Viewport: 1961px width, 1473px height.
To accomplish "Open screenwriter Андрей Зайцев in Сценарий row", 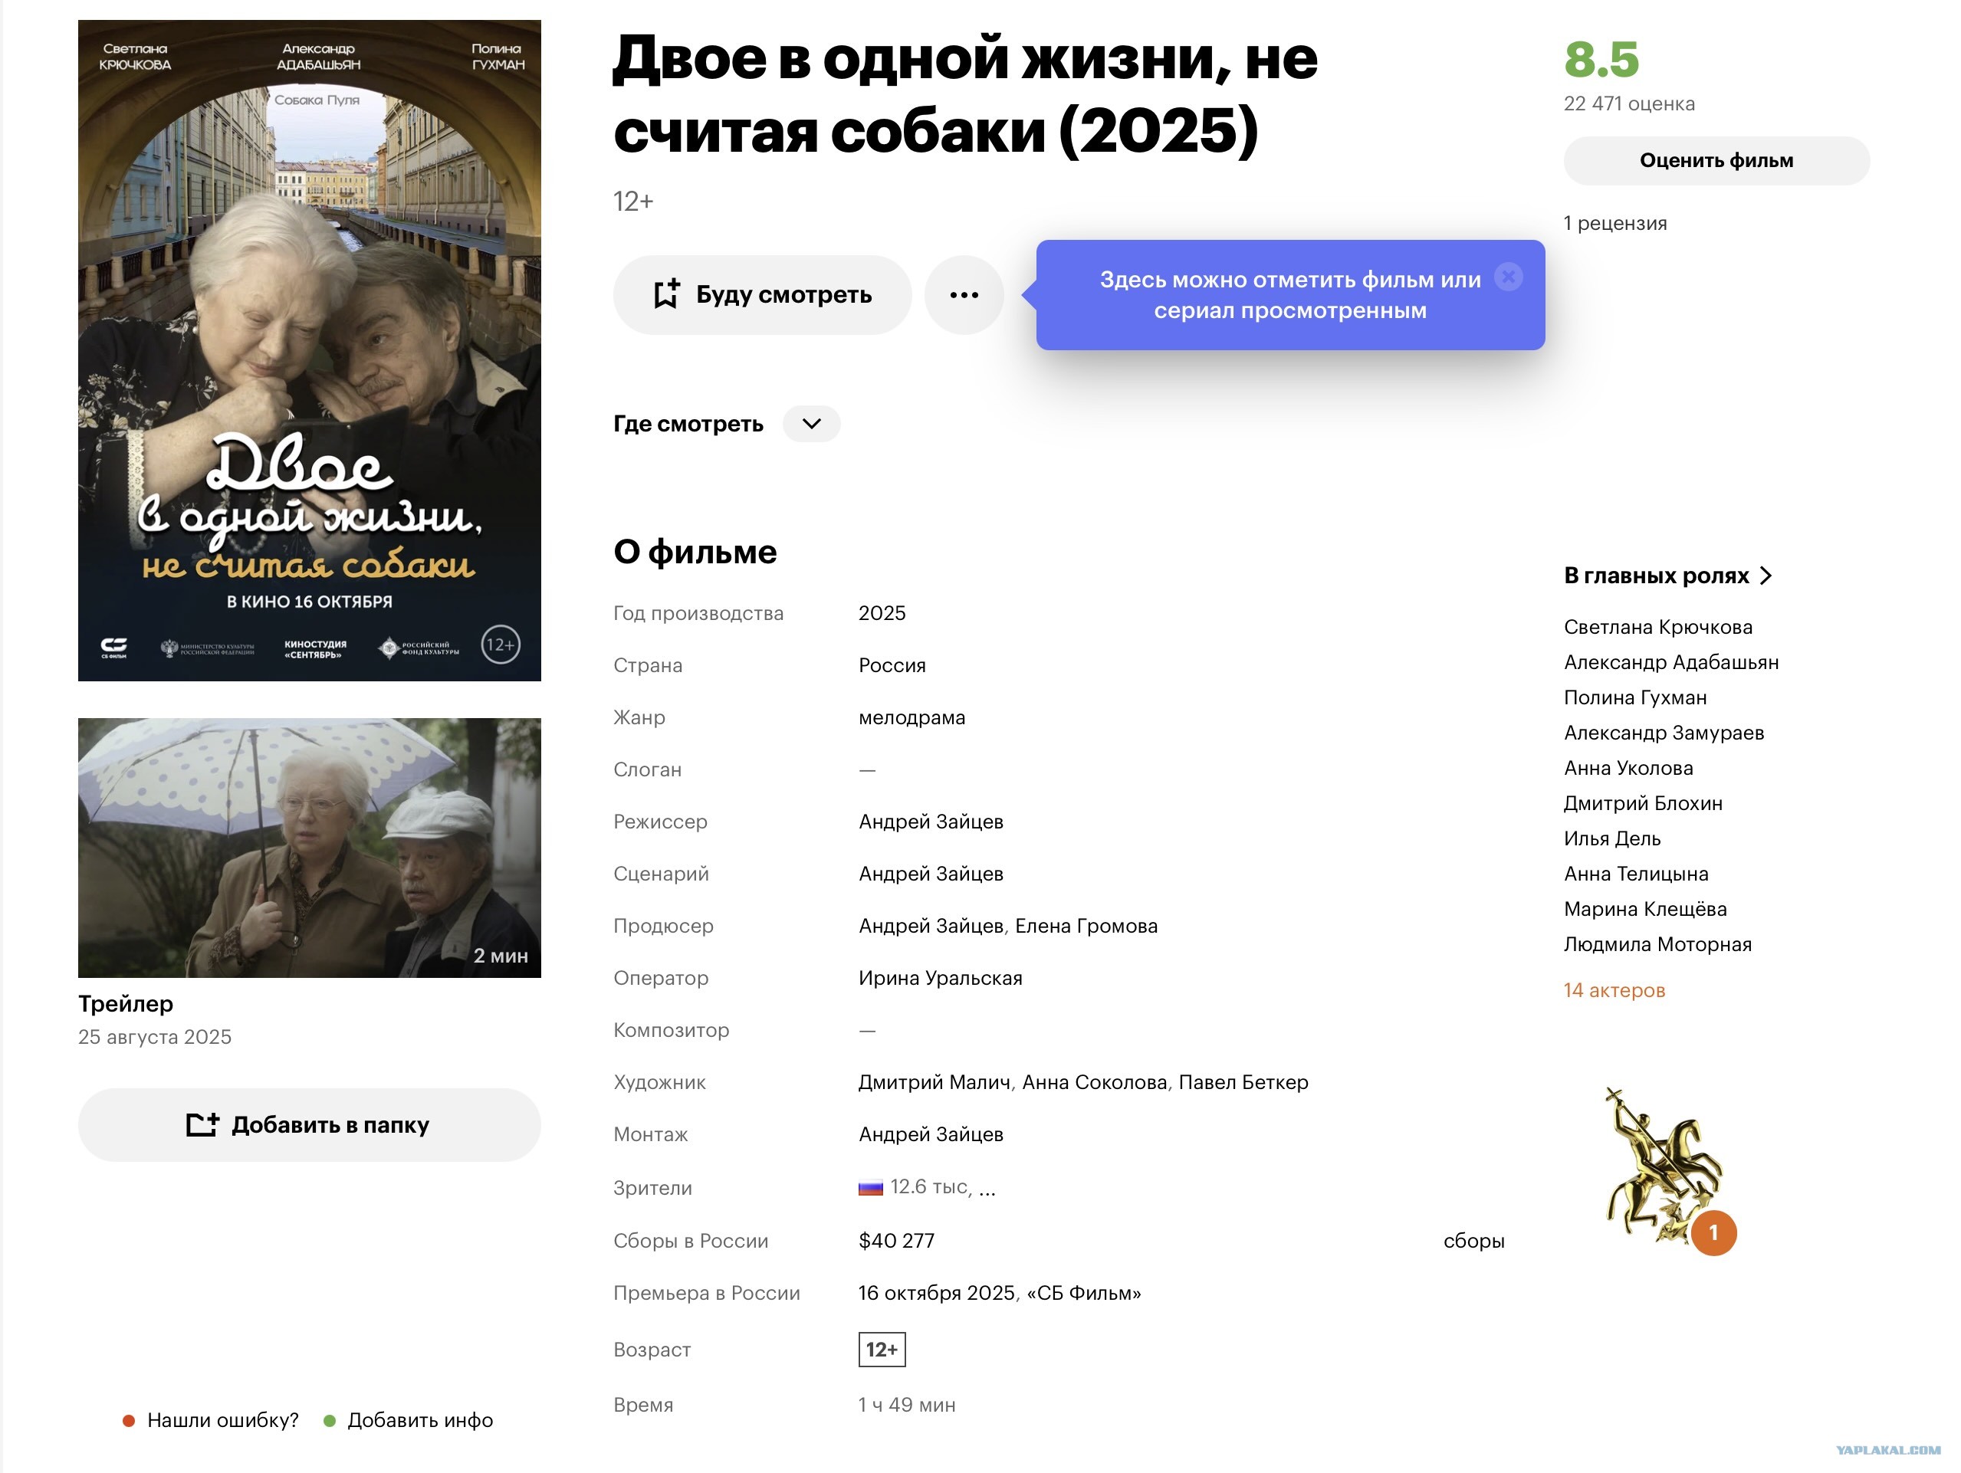I will pos(931,874).
